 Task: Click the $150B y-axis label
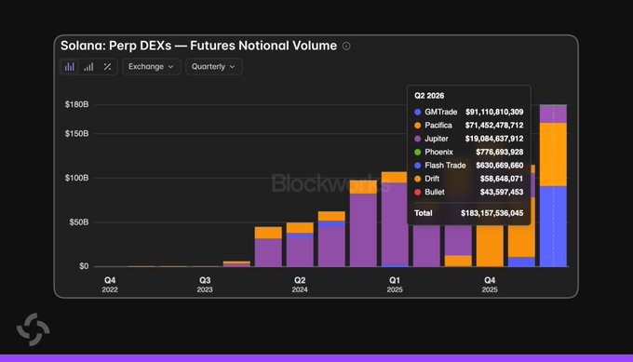pos(76,134)
